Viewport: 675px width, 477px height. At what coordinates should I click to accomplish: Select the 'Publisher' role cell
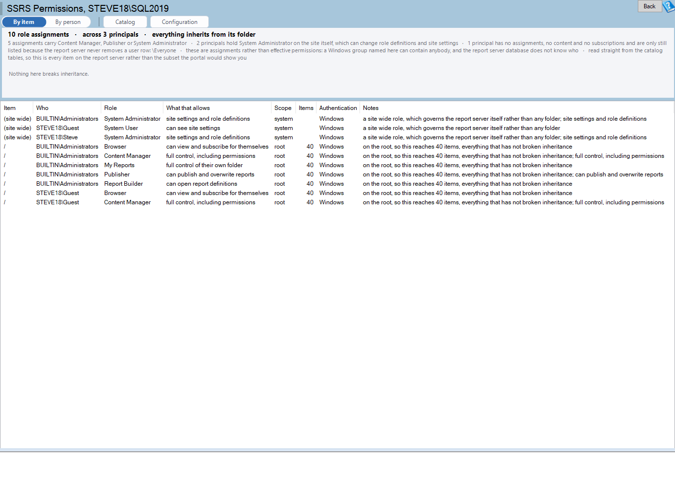pos(117,174)
